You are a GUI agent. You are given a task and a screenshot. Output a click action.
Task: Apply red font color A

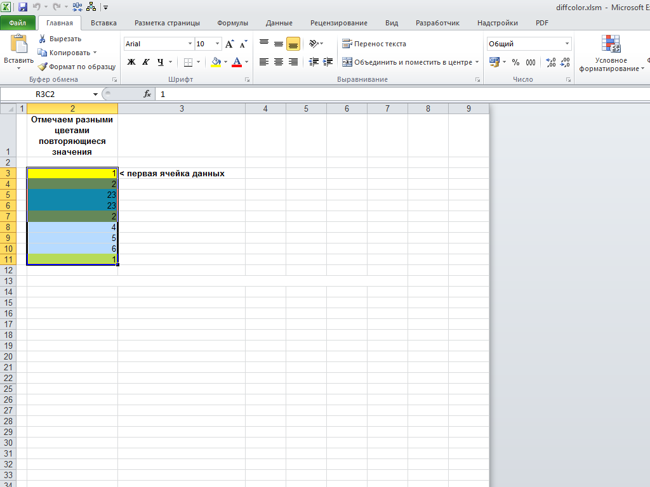pyautogui.click(x=237, y=62)
